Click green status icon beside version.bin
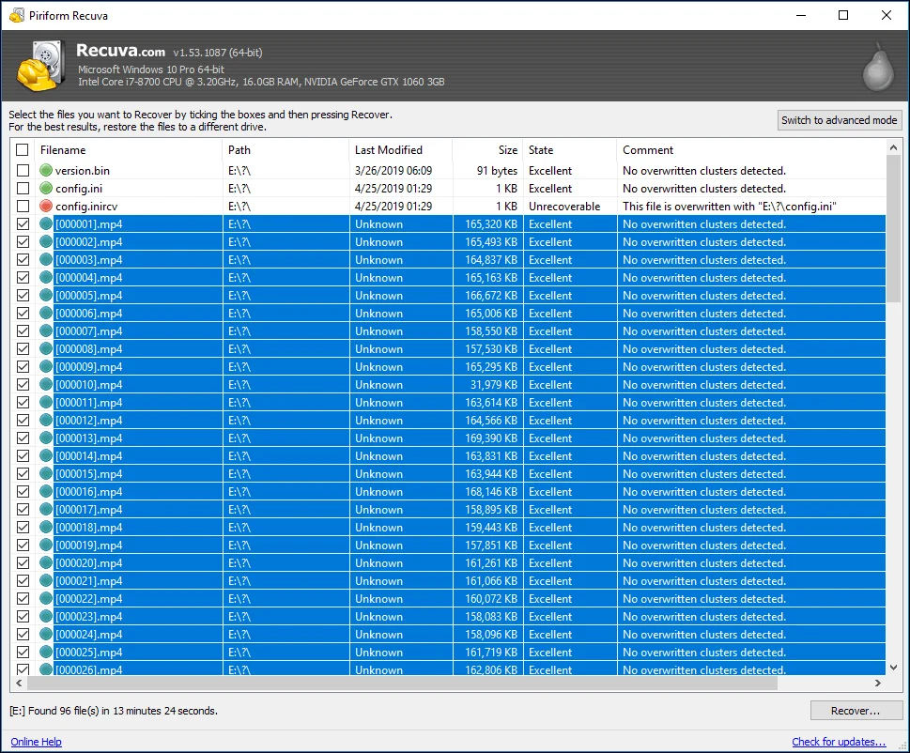This screenshot has width=910, height=753. (x=46, y=171)
